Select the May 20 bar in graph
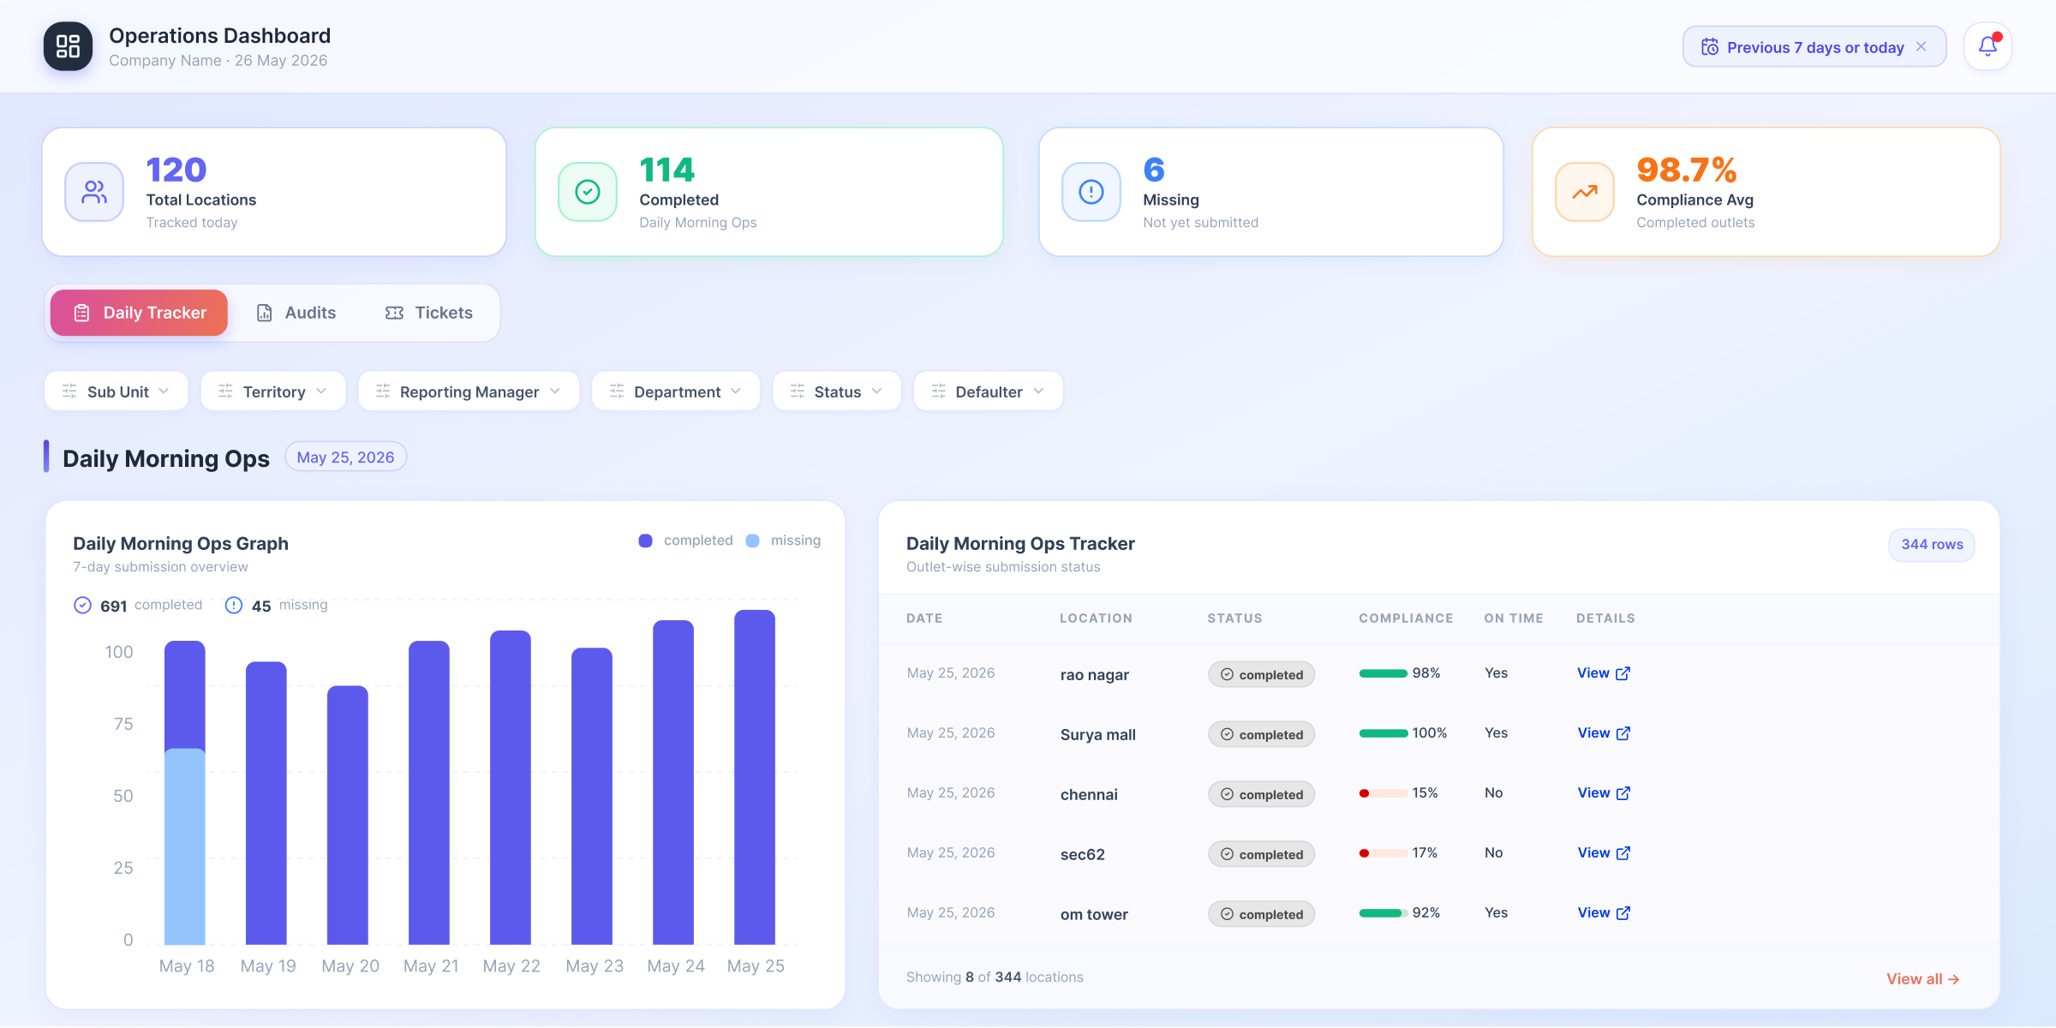 (348, 815)
